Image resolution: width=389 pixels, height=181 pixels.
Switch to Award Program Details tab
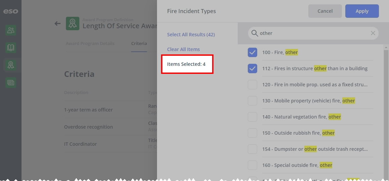click(x=90, y=43)
